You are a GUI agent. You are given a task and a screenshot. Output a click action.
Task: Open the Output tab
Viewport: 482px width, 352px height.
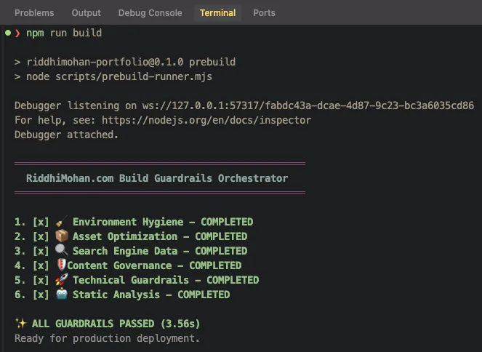tap(86, 13)
